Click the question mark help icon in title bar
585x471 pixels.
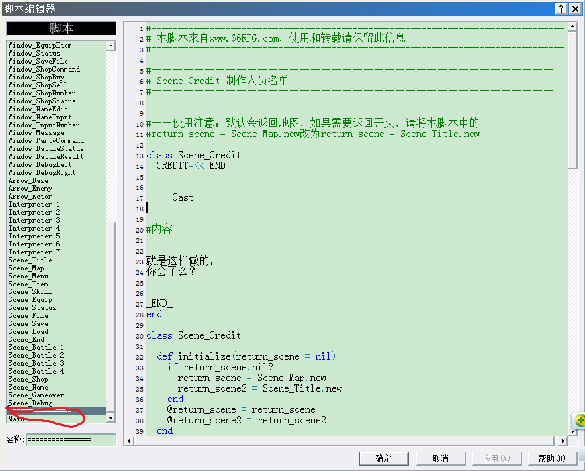561,9
